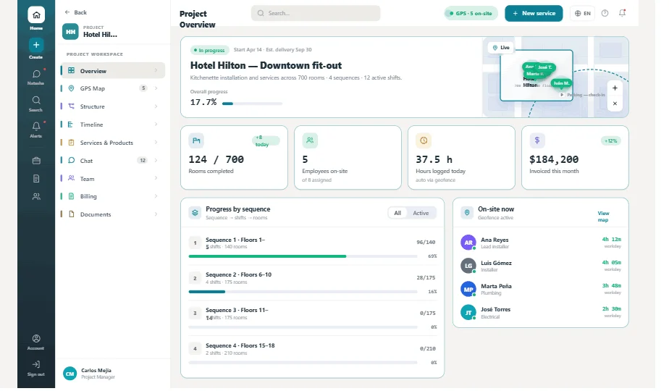Click the document icon in left rail
Viewport: 669px width, 391px height.
coord(36,179)
